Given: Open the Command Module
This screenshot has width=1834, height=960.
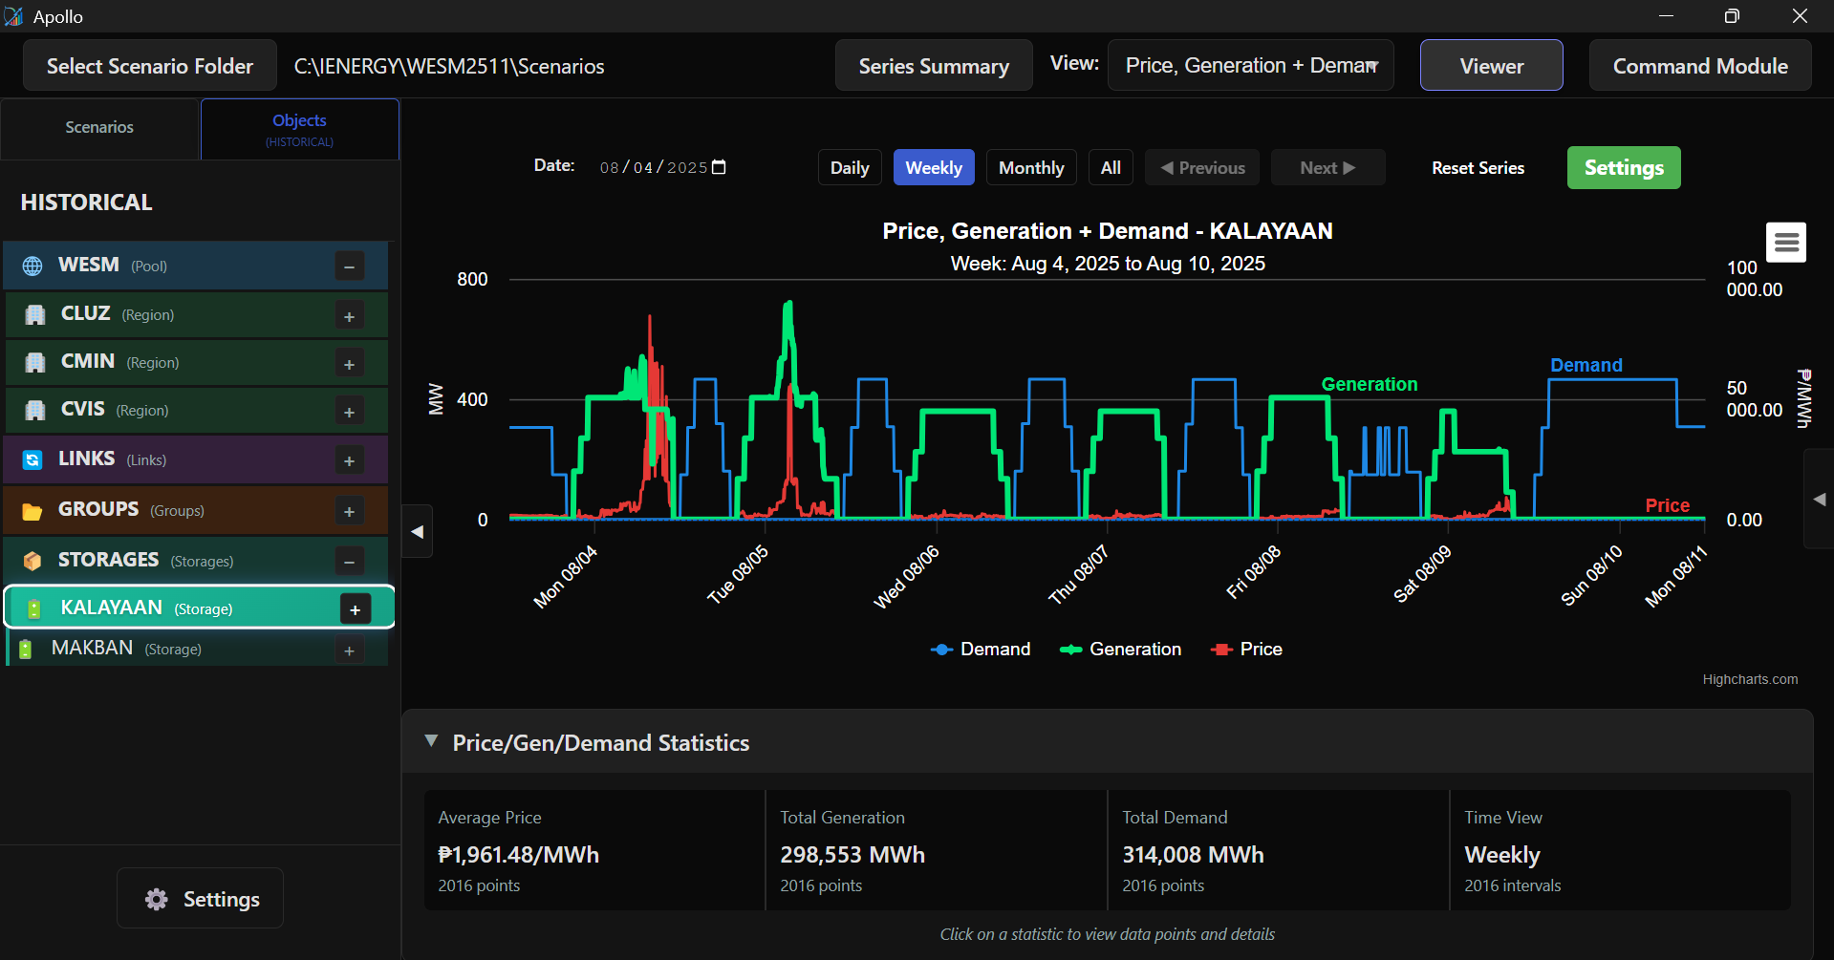Looking at the screenshot, I should pyautogui.click(x=1699, y=66).
